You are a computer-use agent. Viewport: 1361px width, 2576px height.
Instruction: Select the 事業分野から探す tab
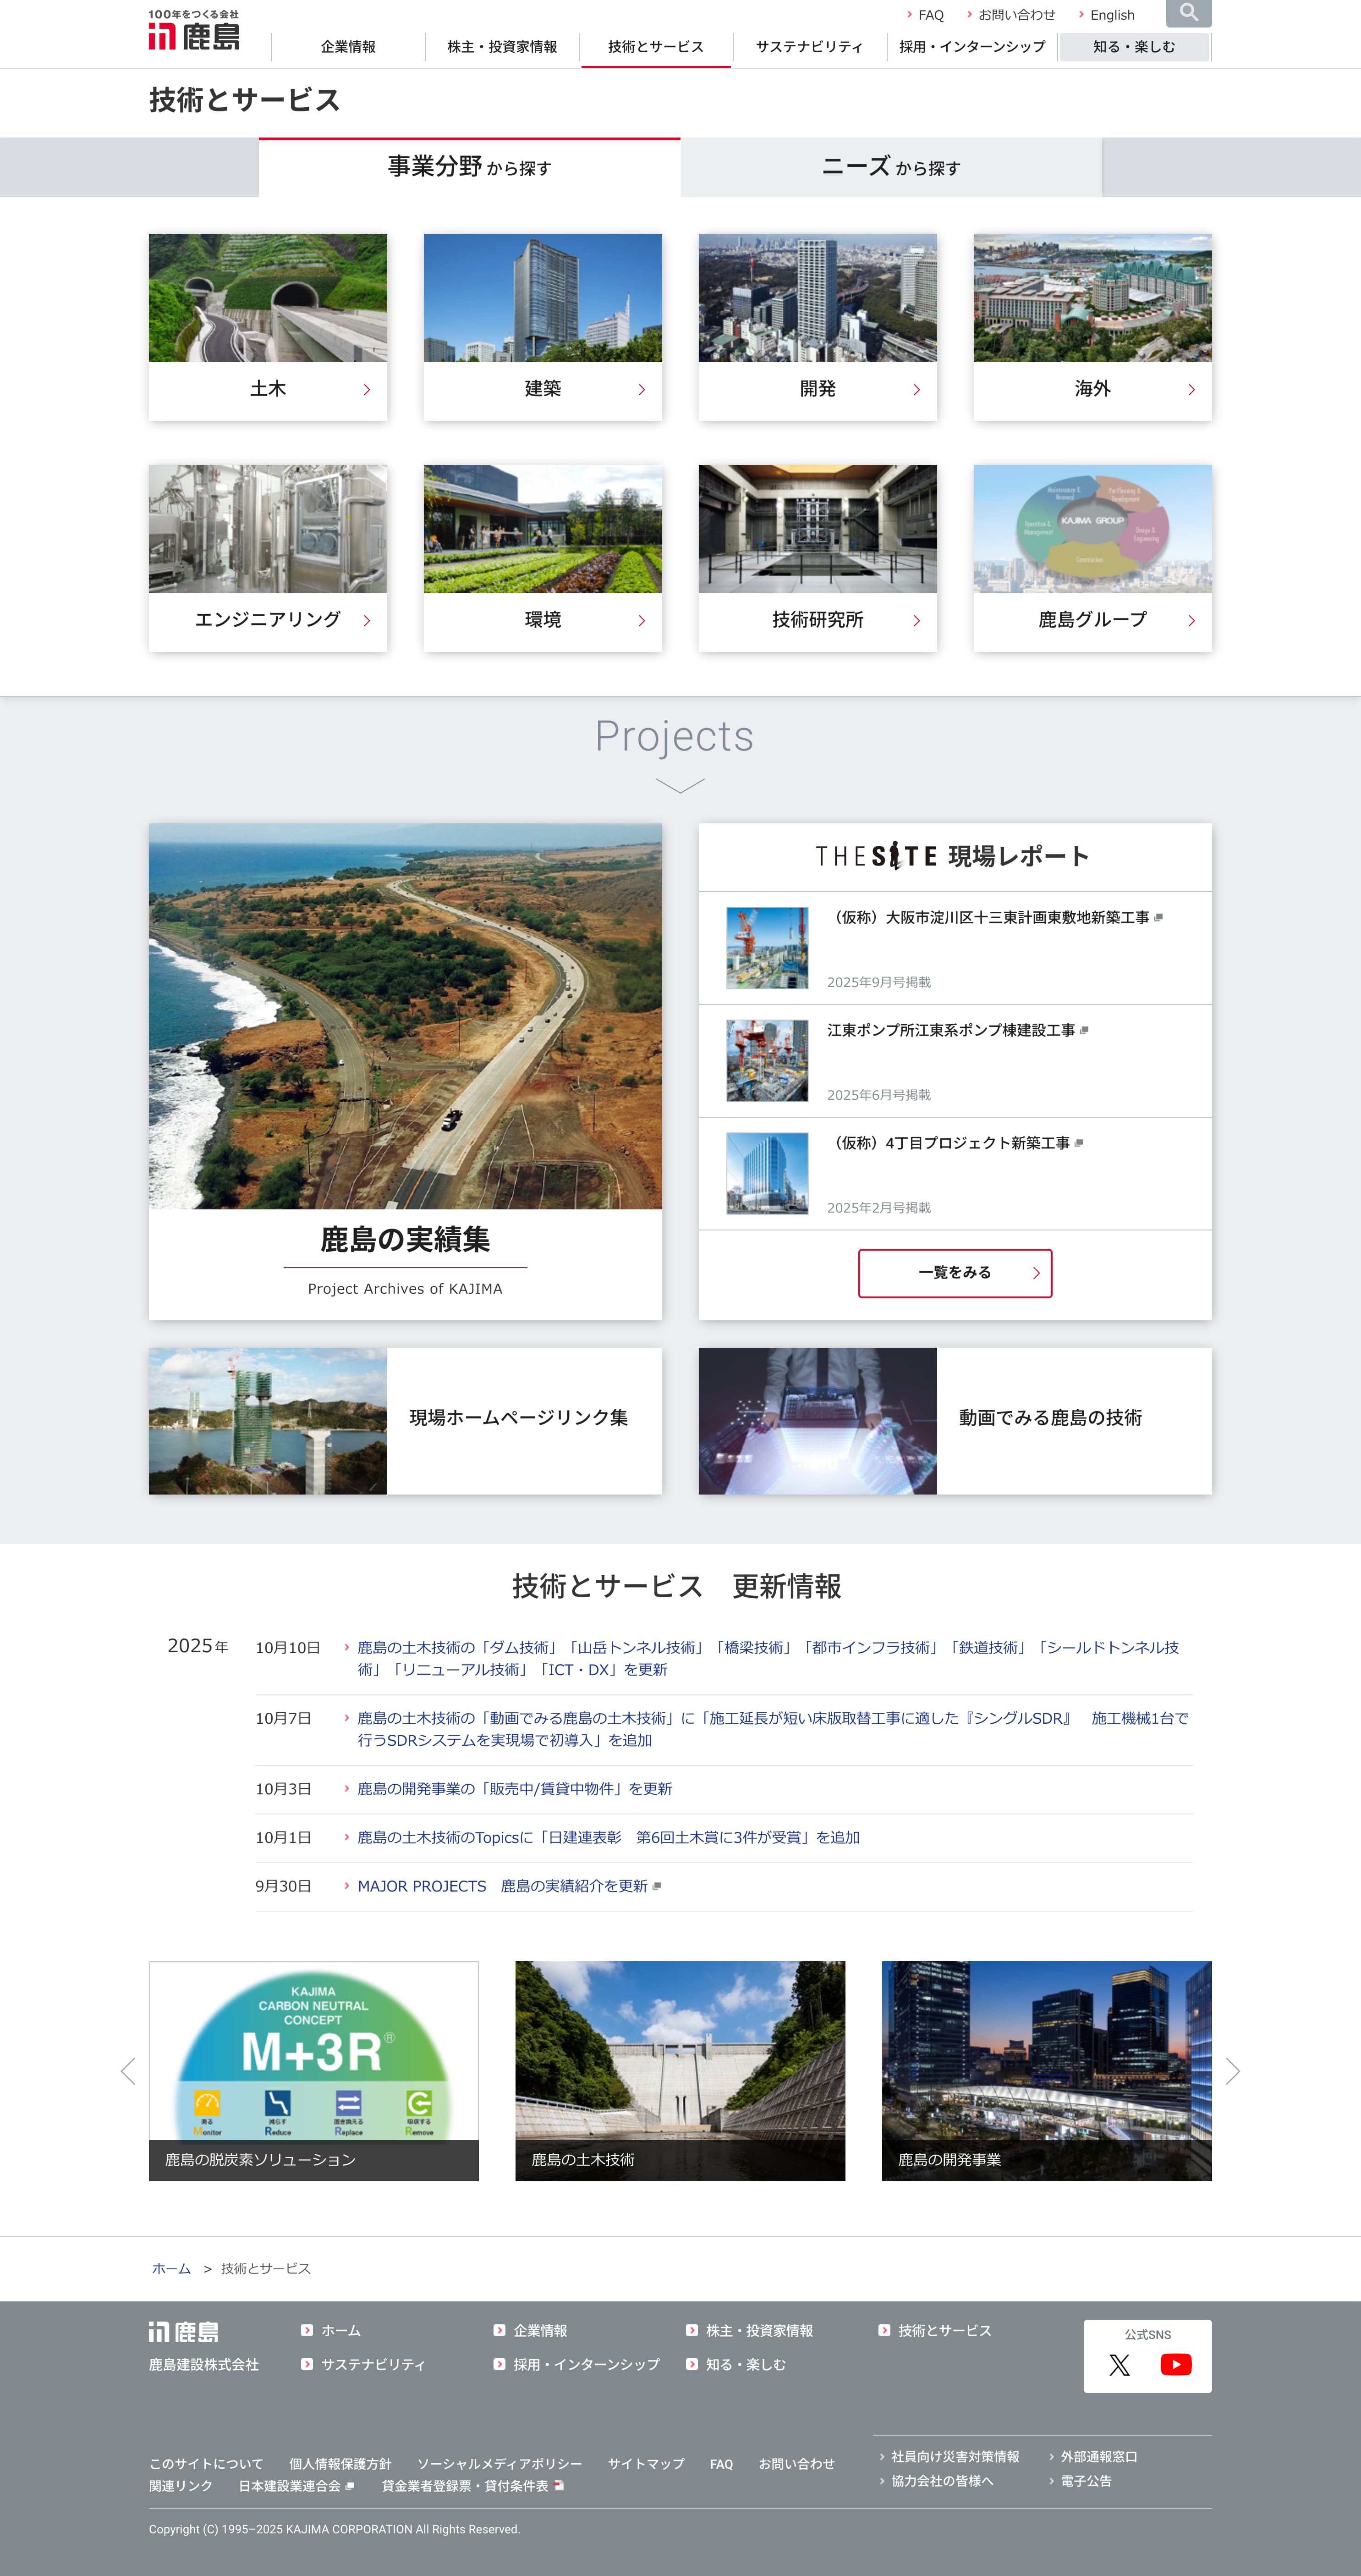pos(470,167)
